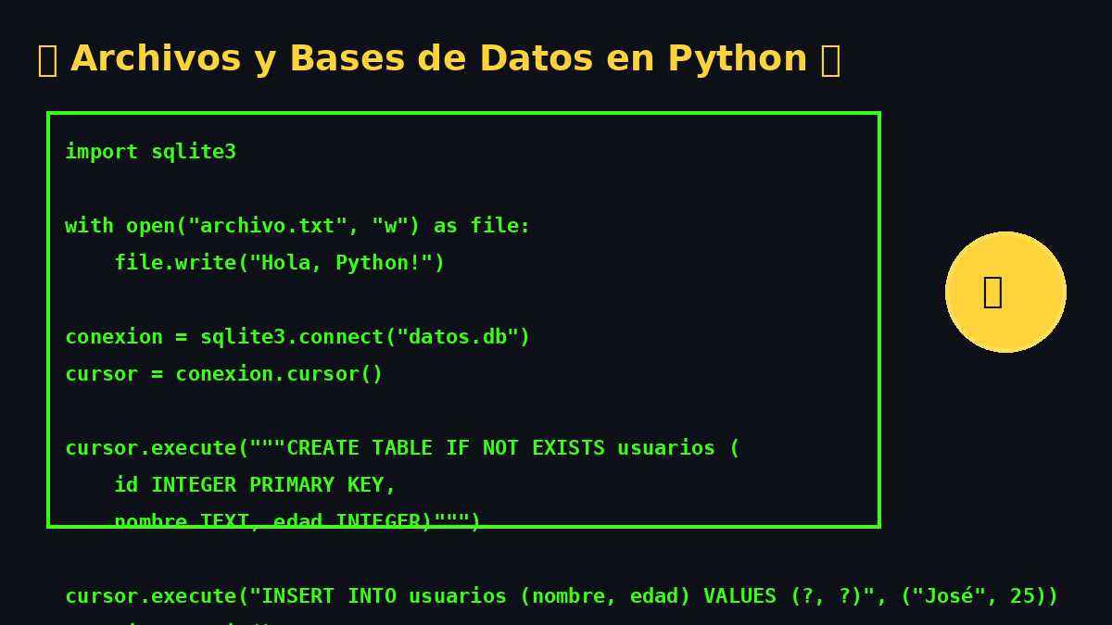Click the "w" file mode string
Image resolution: width=1112 pixels, height=625 pixels.
click(389, 226)
